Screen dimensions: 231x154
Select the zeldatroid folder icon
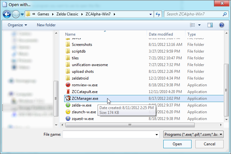(x=68, y=78)
